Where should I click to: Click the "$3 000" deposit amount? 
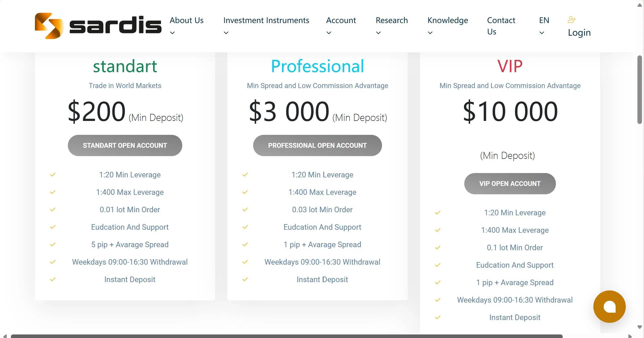[289, 111]
